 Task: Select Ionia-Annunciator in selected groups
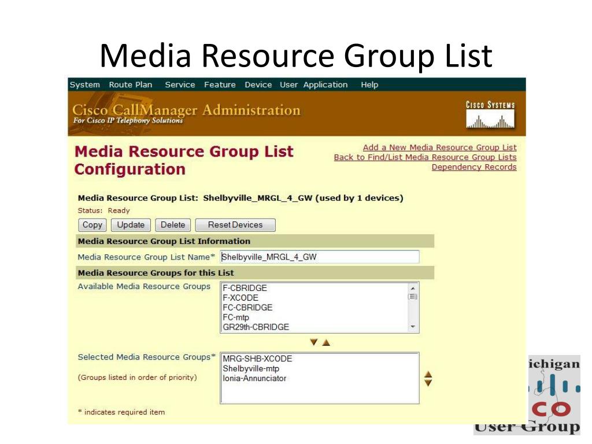pos(254,378)
